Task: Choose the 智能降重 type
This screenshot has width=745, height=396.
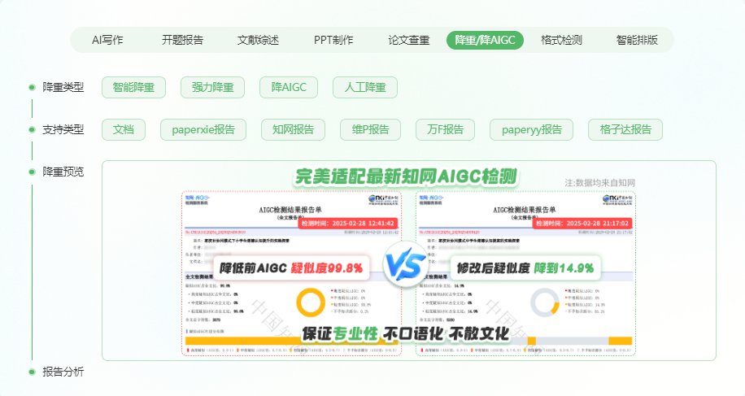Action: [133, 87]
